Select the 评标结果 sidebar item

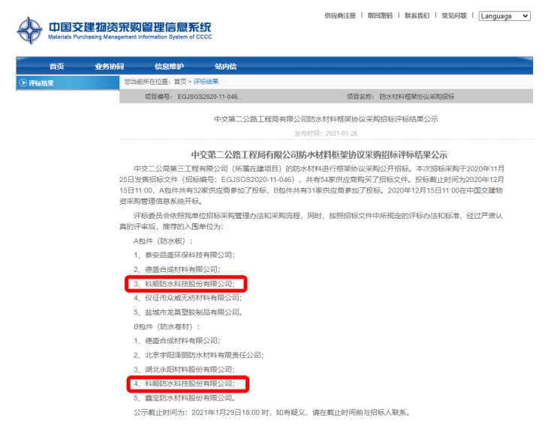coord(68,83)
